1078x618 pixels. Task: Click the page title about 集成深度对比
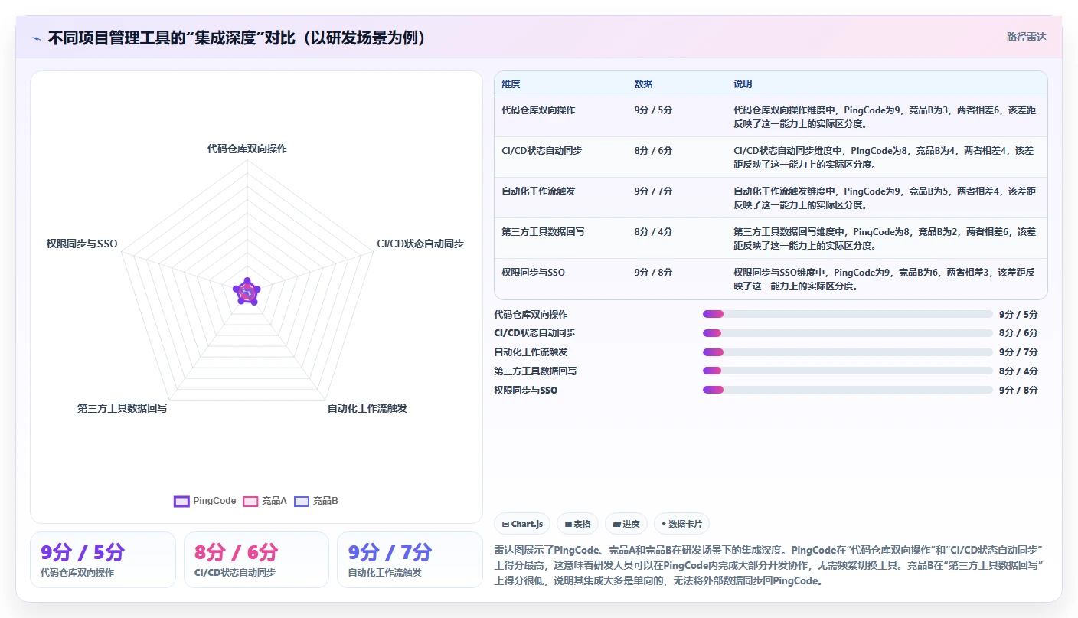tap(237, 38)
